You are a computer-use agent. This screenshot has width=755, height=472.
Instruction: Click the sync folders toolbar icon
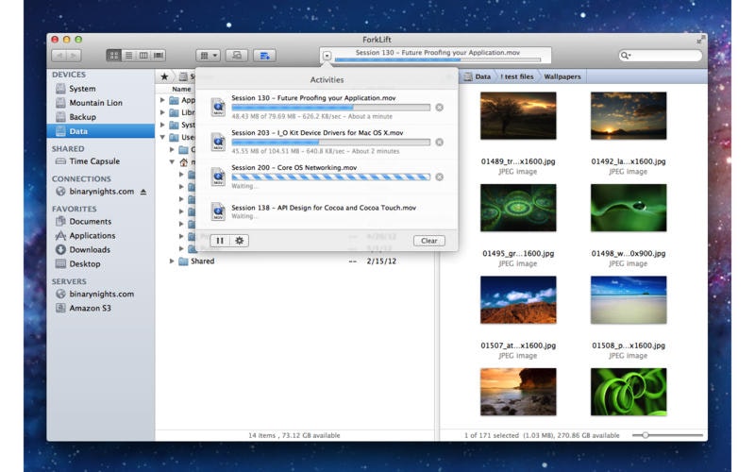coord(265,56)
